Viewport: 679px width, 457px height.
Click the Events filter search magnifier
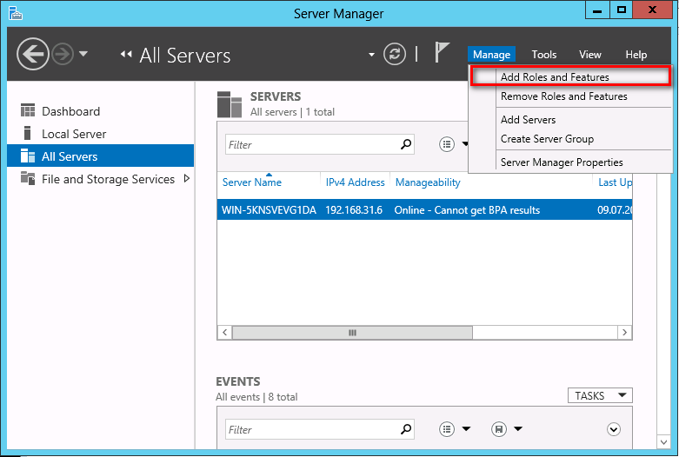pyautogui.click(x=406, y=429)
